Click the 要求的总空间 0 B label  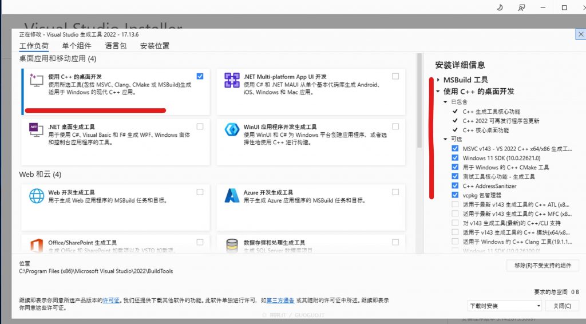coord(556,292)
